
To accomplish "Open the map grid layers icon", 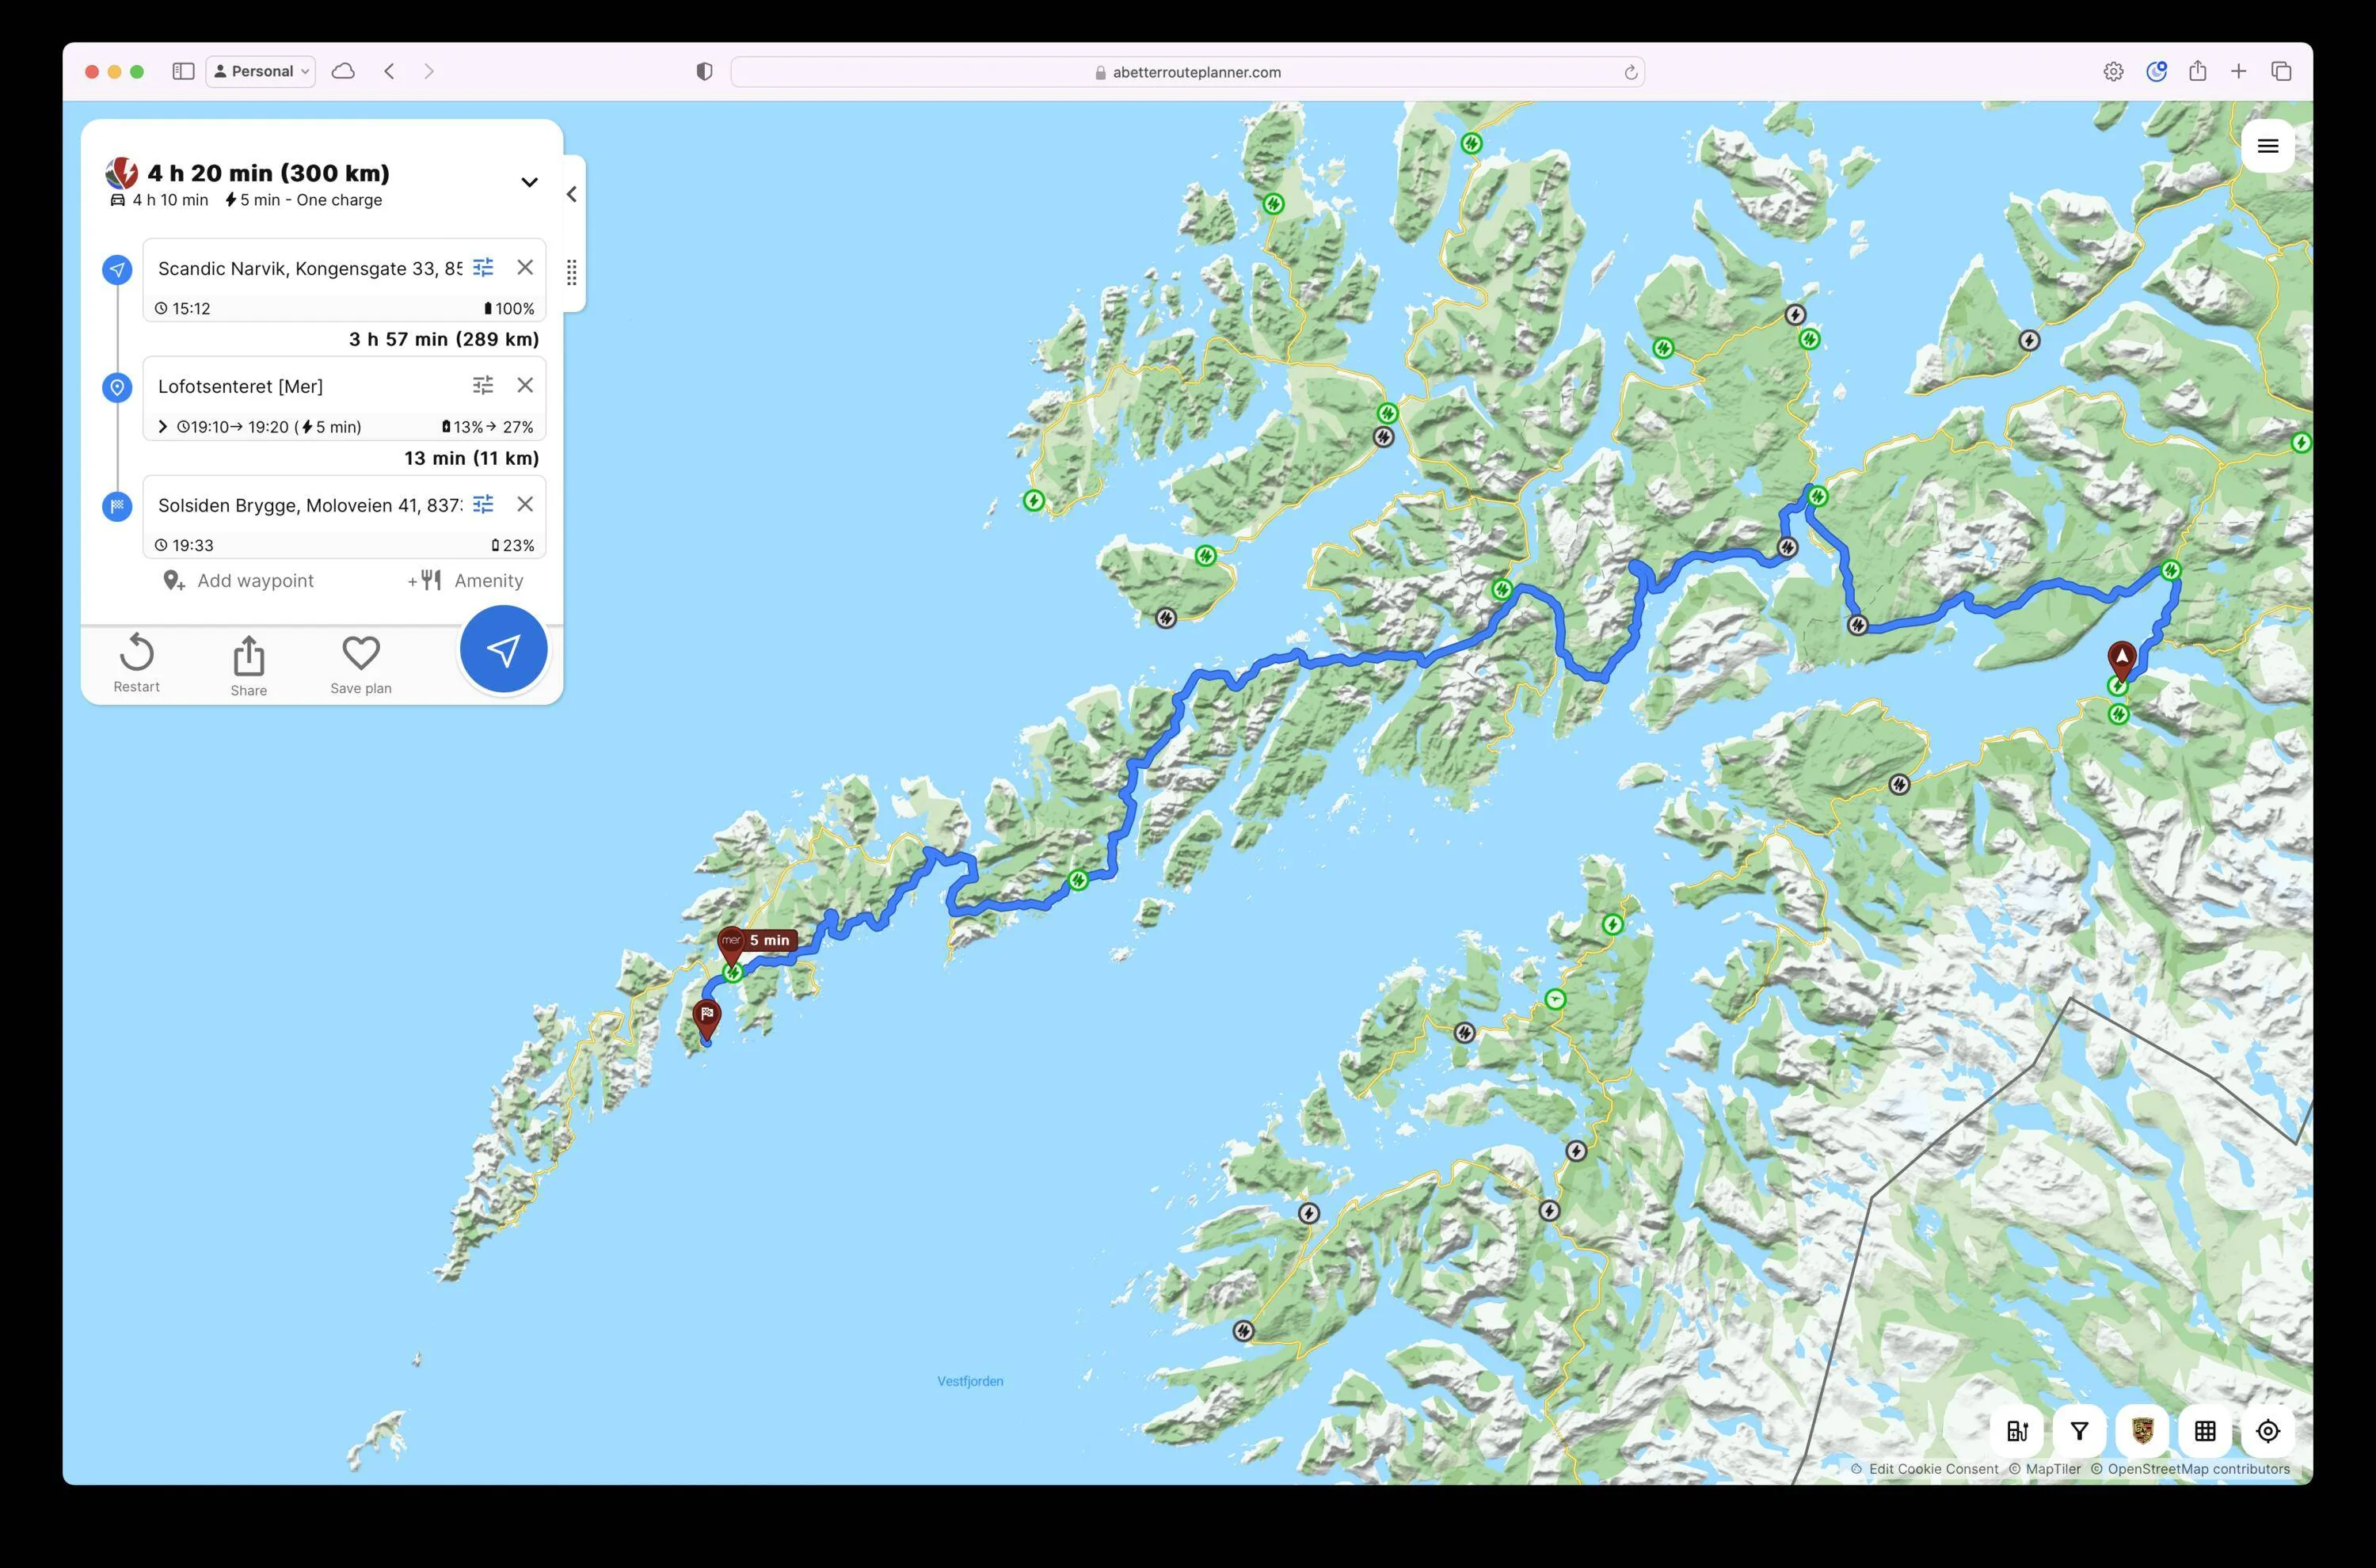I will pyautogui.click(x=2205, y=1431).
